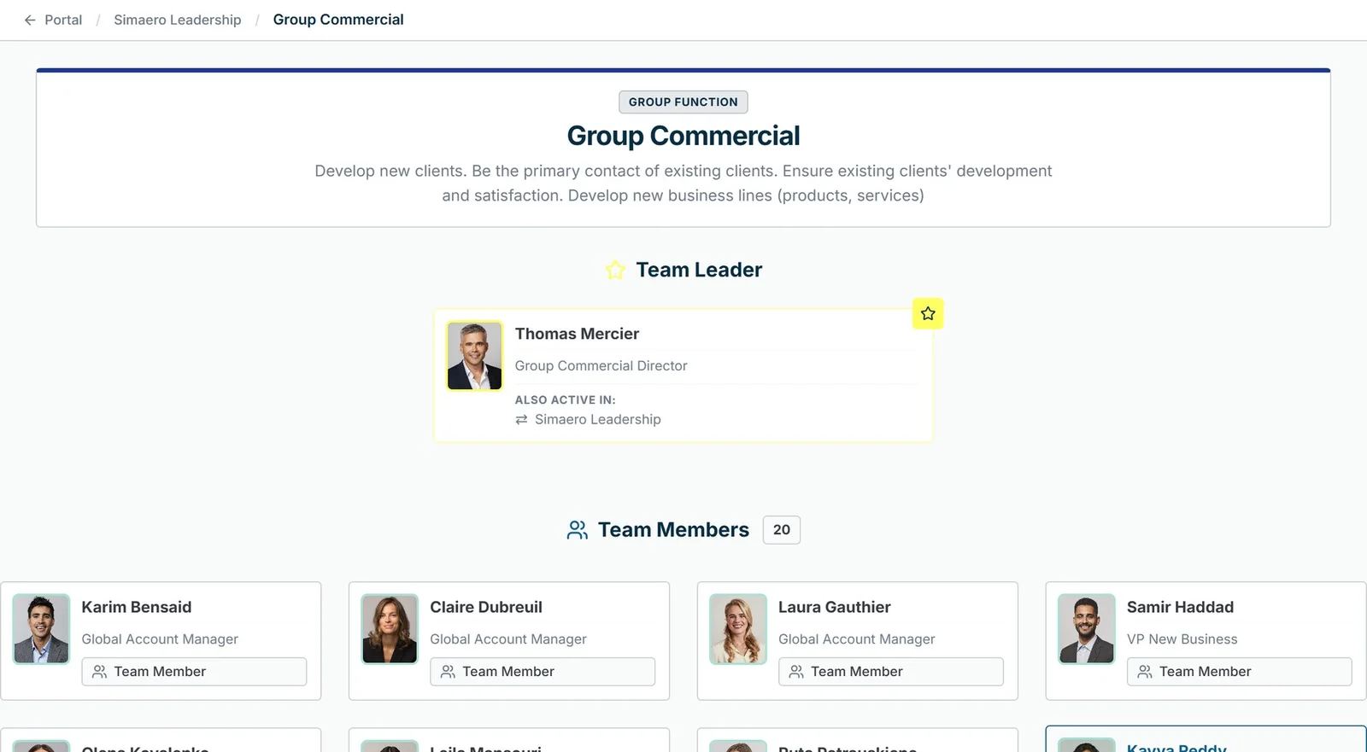This screenshot has width=1367, height=752.
Task: Click people icon in Claire Dubreuil's Team Member tag
Action: tap(448, 672)
